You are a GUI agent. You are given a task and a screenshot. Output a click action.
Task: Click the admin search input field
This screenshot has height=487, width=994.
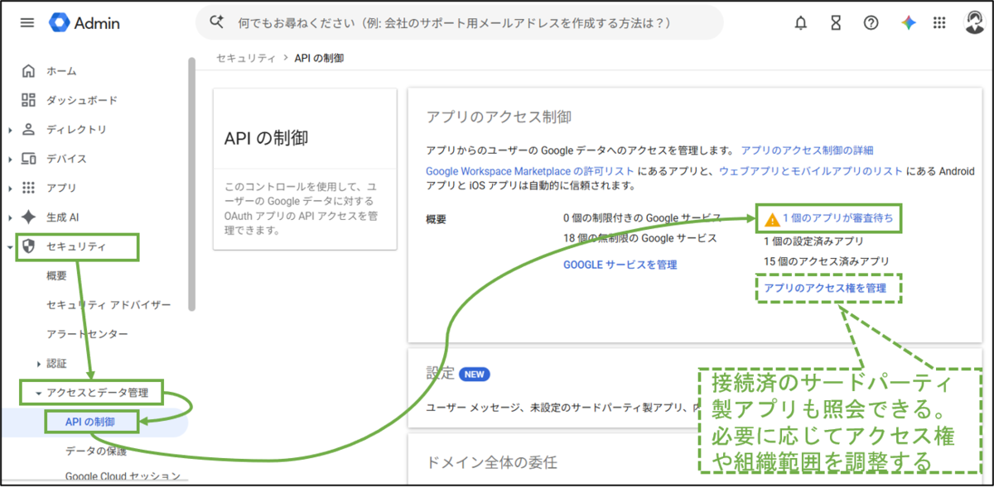click(459, 23)
